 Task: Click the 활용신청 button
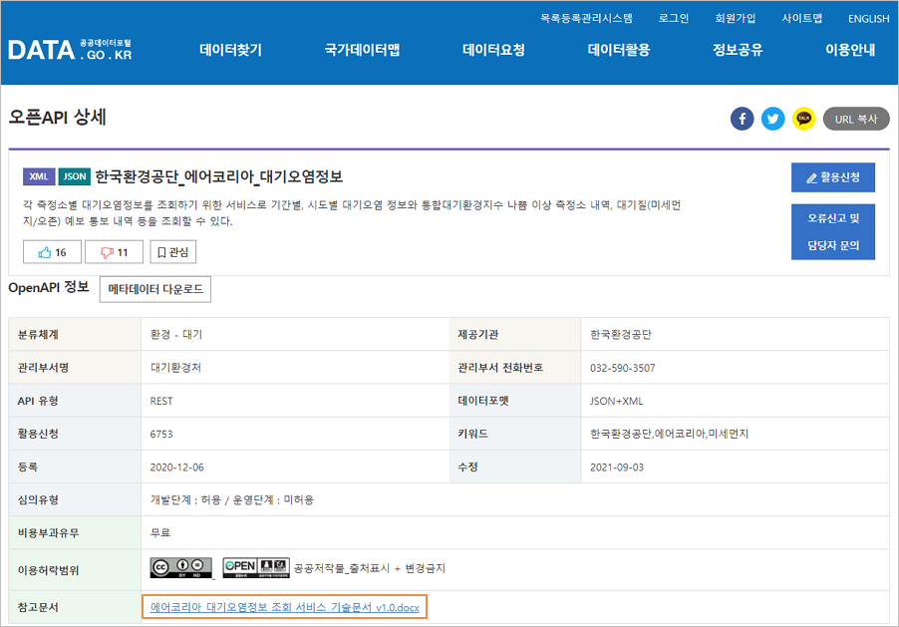(x=833, y=177)
